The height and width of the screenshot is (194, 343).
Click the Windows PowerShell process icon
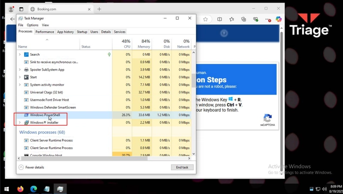click(26, 115)
